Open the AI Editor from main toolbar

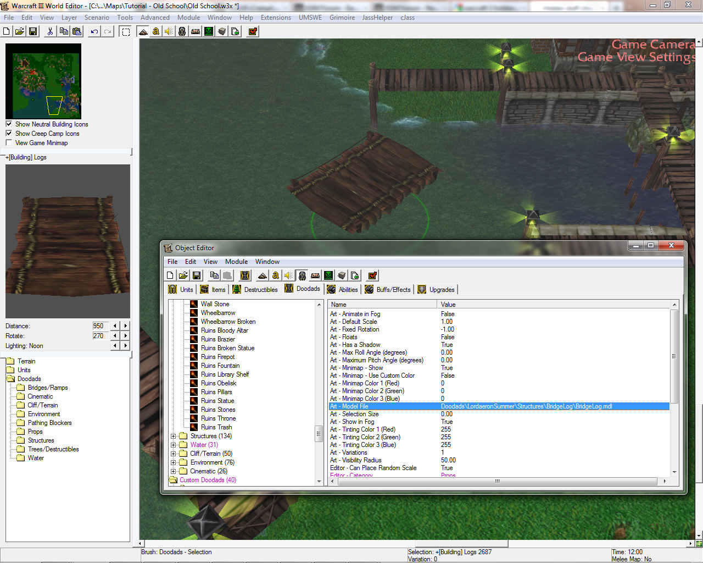(209, 31)
